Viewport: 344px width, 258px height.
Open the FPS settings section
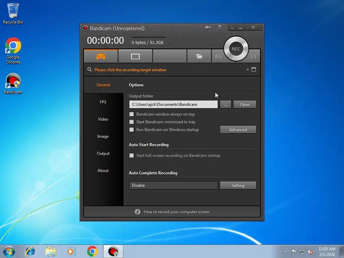pyautogui.click(x=103, y=102)
